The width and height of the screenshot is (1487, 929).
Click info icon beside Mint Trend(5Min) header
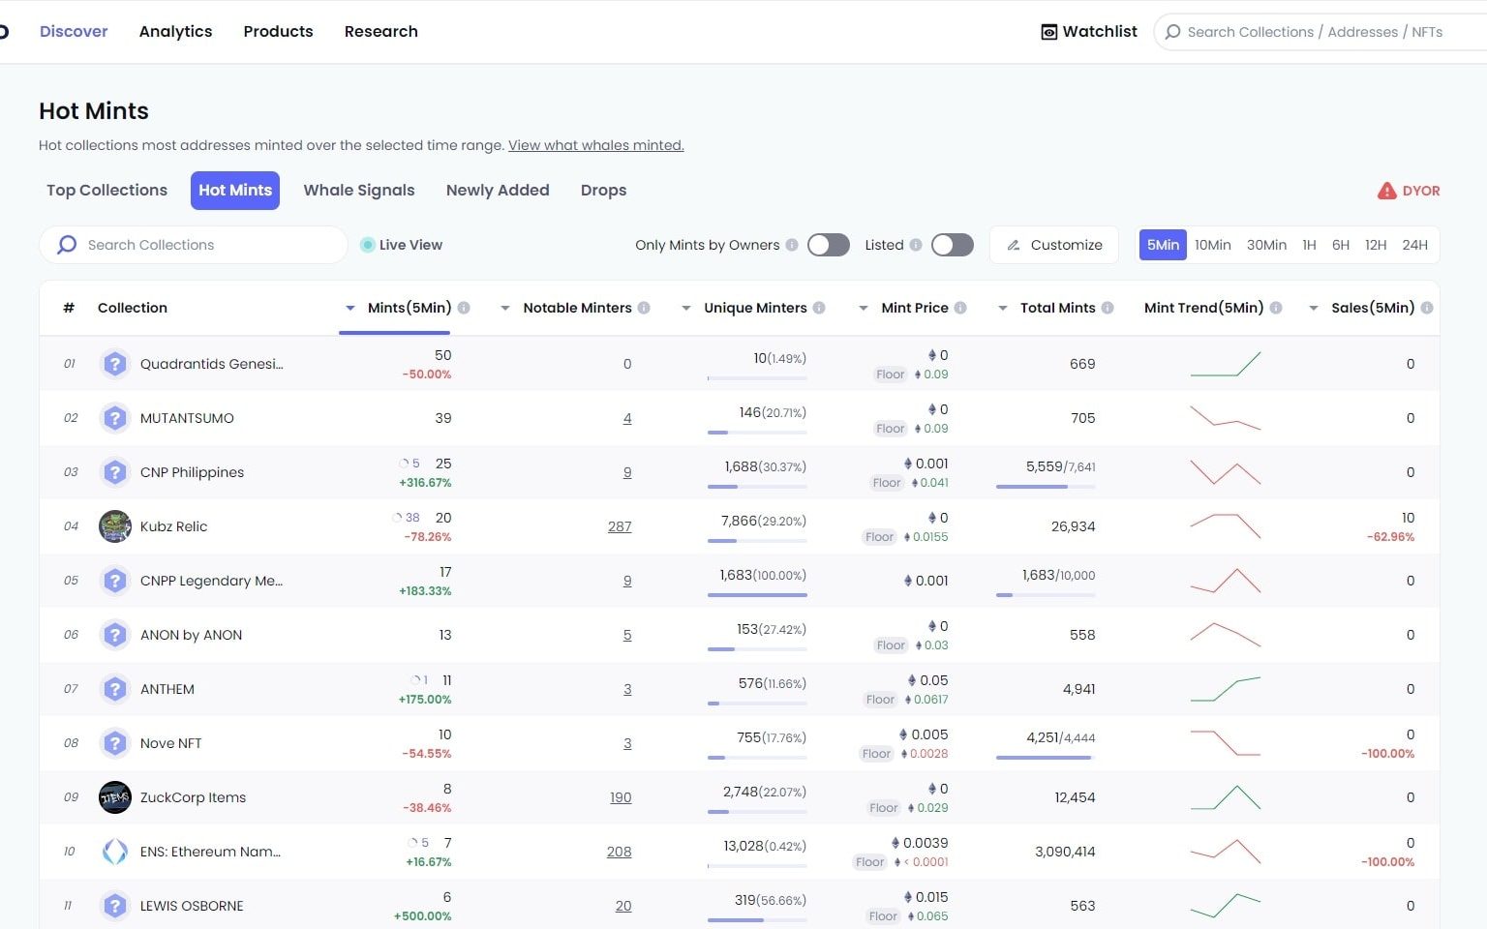pos(1276,308)
